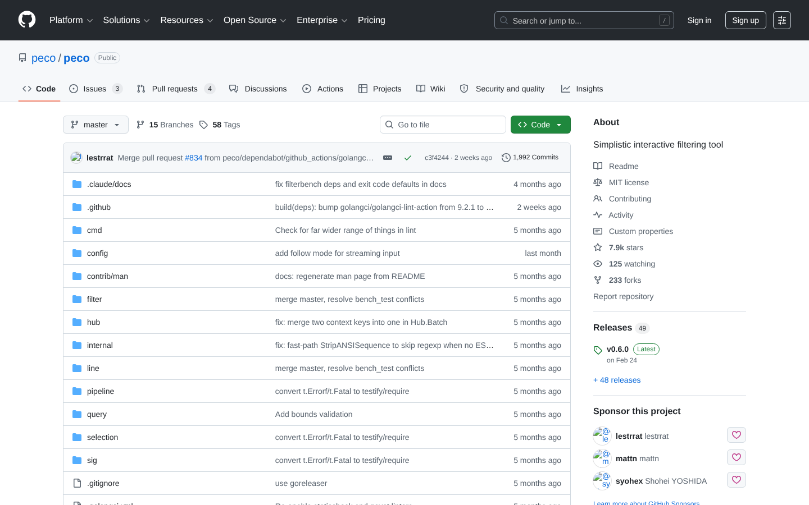This screenshot has width=809, height=505.
Task: Click the peco owner link
Action: 43,58
